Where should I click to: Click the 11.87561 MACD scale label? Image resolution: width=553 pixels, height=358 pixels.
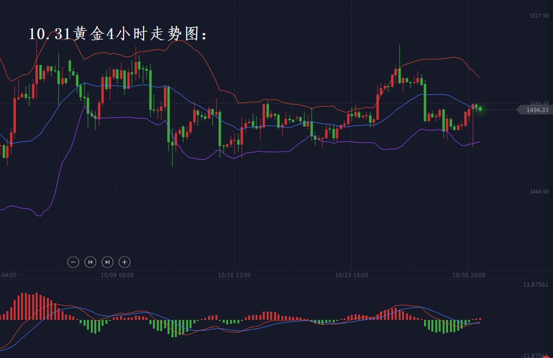535,285
